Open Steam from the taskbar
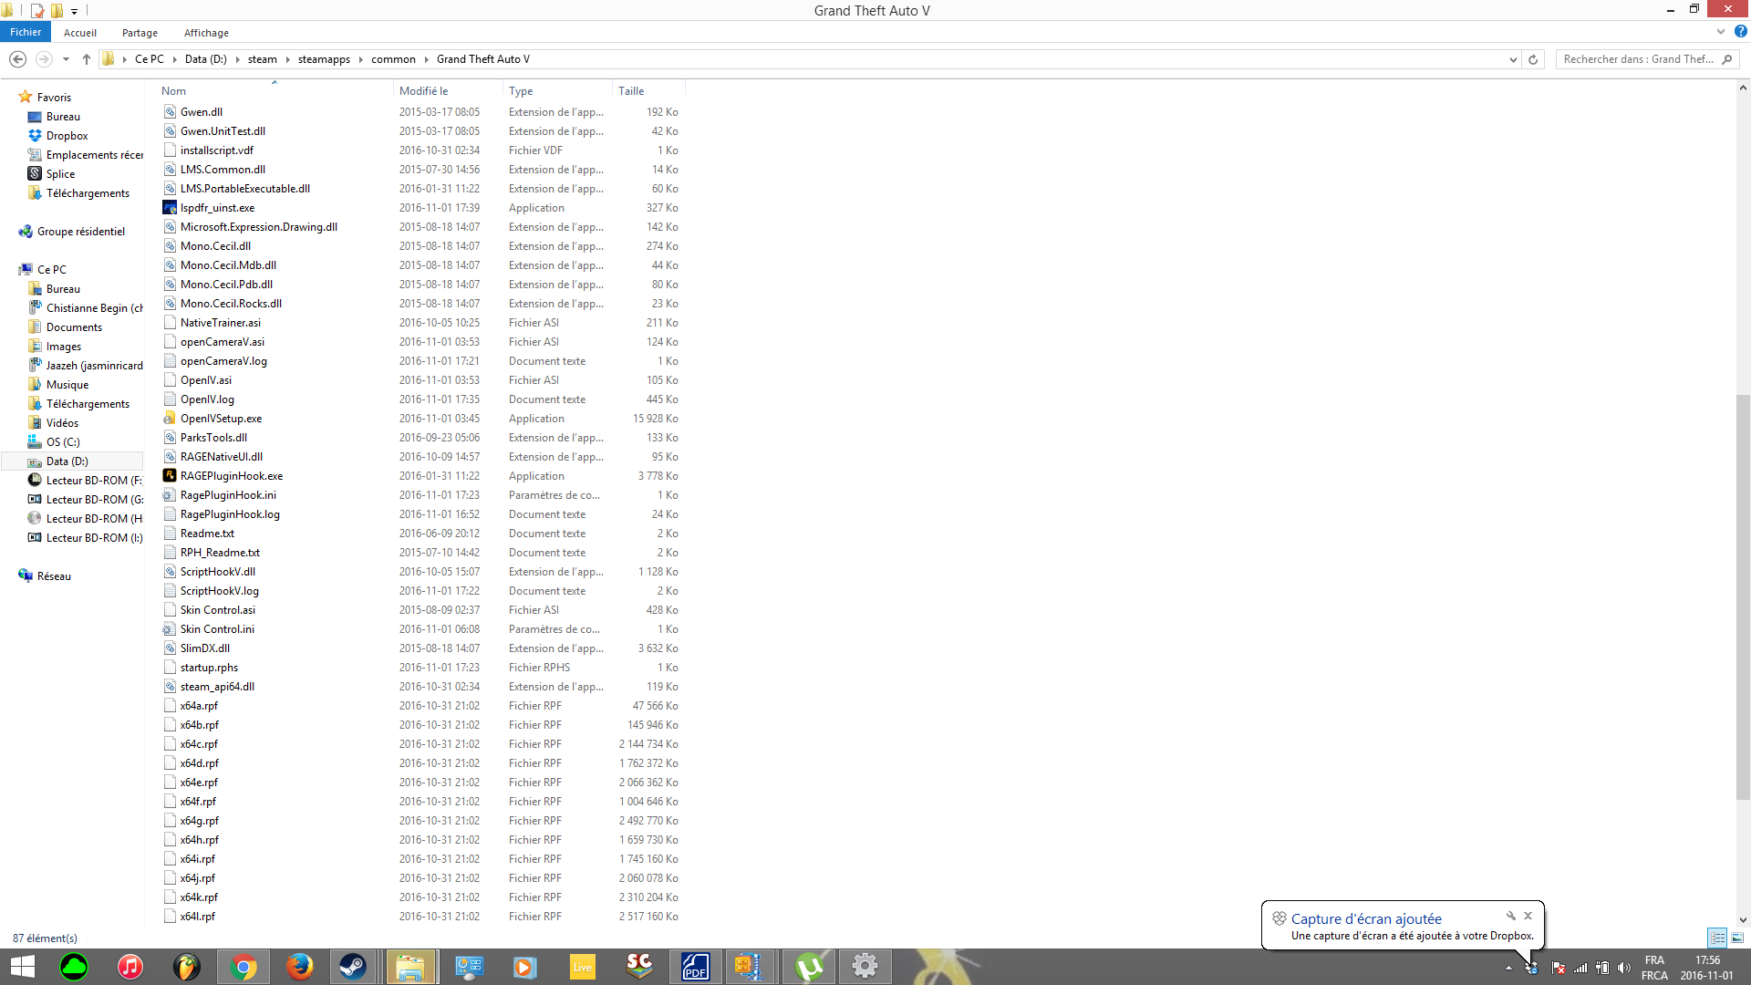The height and width of the screenshot is (985, 1751). 353,966
